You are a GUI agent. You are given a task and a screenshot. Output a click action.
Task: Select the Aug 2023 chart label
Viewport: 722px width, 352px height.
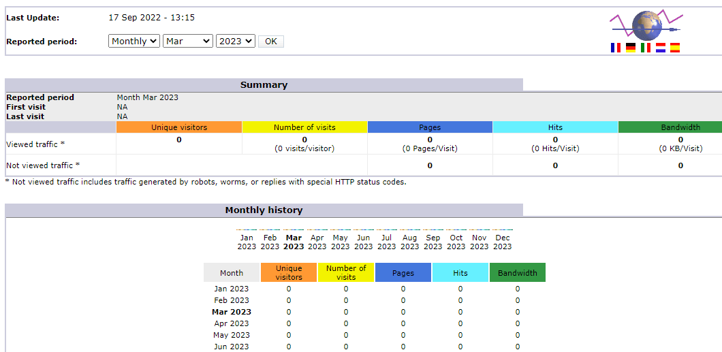coord(409,242)
